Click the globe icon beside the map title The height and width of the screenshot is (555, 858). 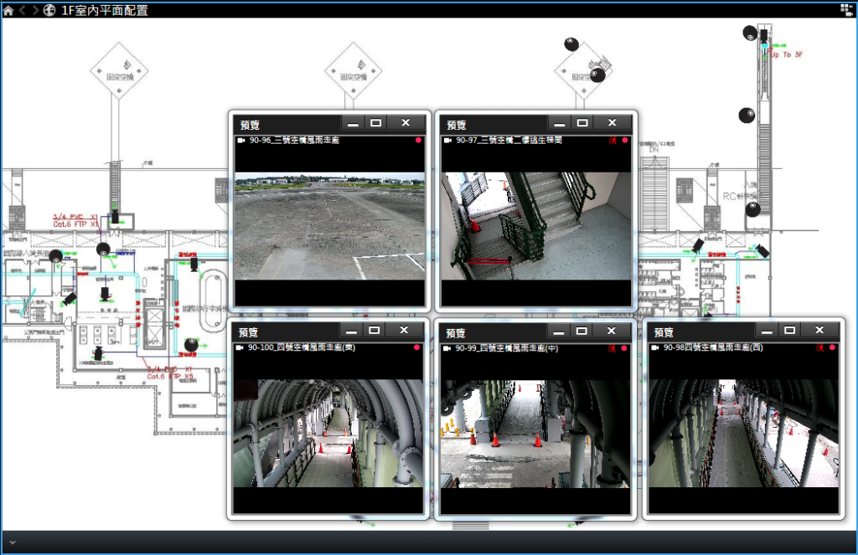pyautogui.click(x=49, y=10)
